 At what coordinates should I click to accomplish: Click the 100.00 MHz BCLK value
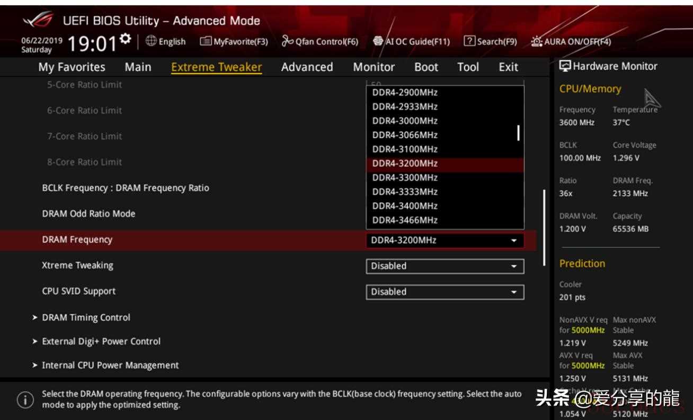pyautogui.click(x=580, y=158)
